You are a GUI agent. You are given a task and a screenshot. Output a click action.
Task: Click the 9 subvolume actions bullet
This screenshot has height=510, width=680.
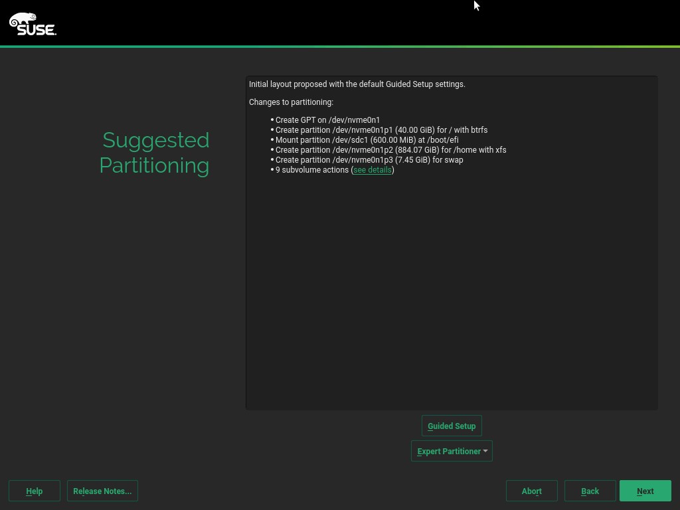click(312, 170)
